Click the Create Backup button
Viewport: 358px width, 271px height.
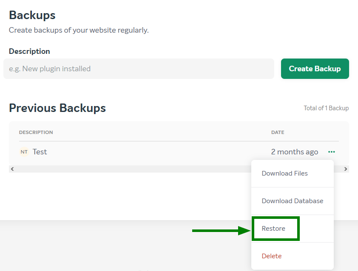[x=315, y=69]
